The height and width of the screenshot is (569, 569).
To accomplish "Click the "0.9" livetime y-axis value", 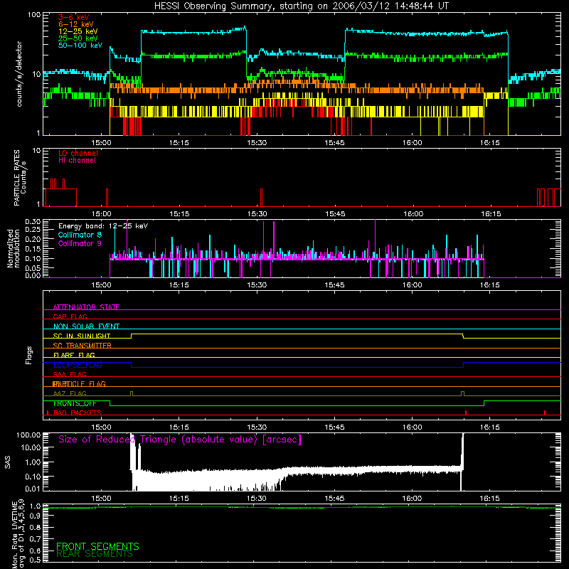I will (36, 516).
